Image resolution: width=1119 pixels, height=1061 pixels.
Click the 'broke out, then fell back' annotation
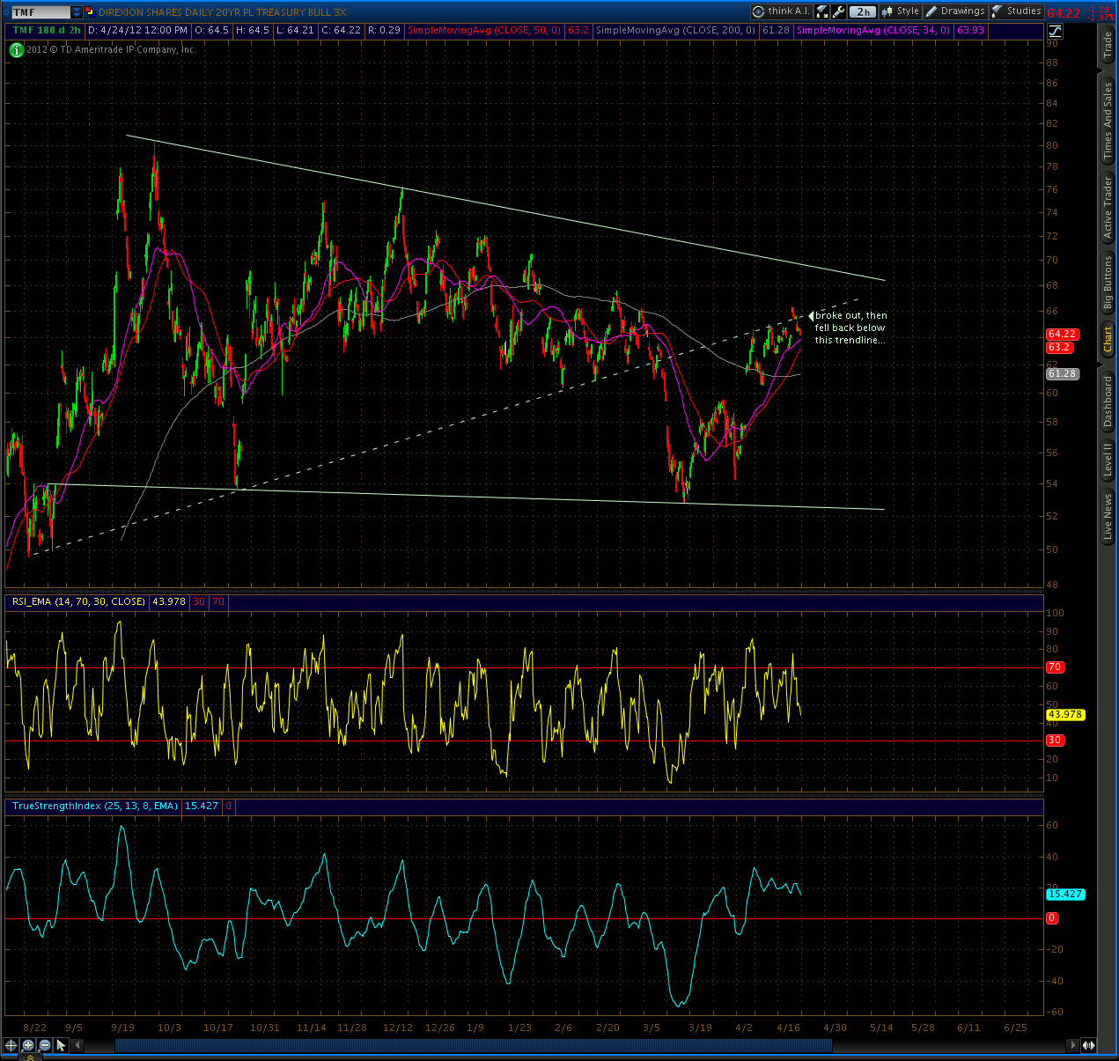850,328
